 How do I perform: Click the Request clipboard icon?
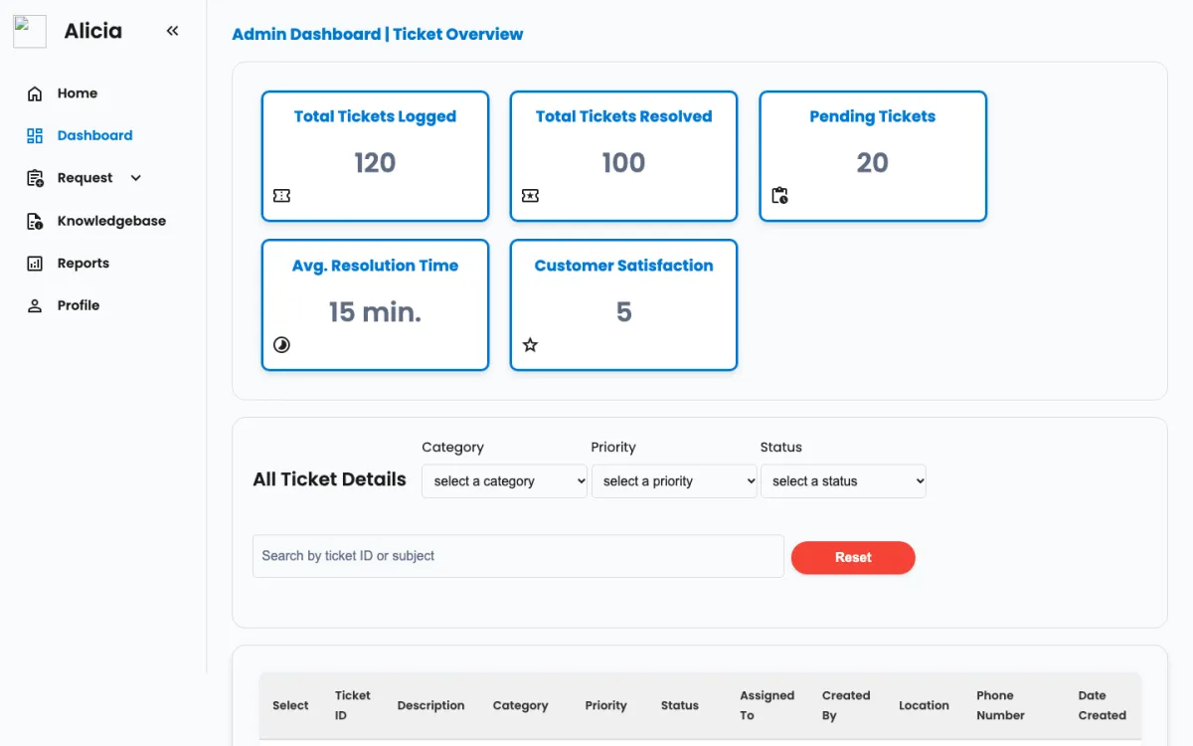coord(35,178)
